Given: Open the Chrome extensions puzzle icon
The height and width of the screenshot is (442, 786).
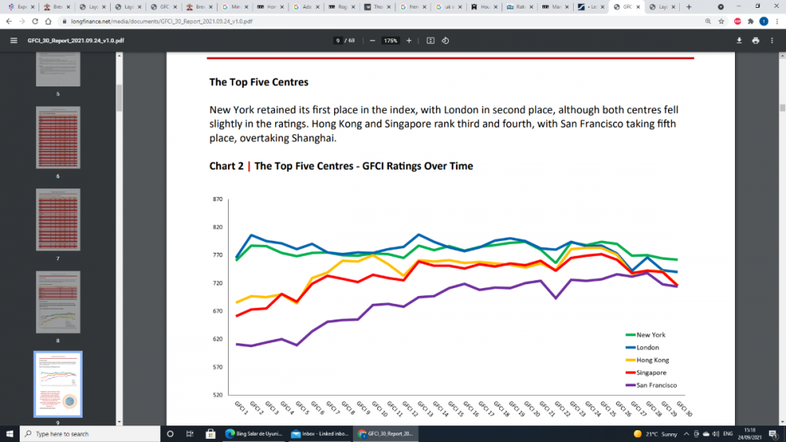Looking at the screenshot, I should tap(750, 21).
